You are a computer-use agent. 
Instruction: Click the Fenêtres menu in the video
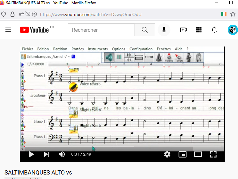(x=164, y=49)
